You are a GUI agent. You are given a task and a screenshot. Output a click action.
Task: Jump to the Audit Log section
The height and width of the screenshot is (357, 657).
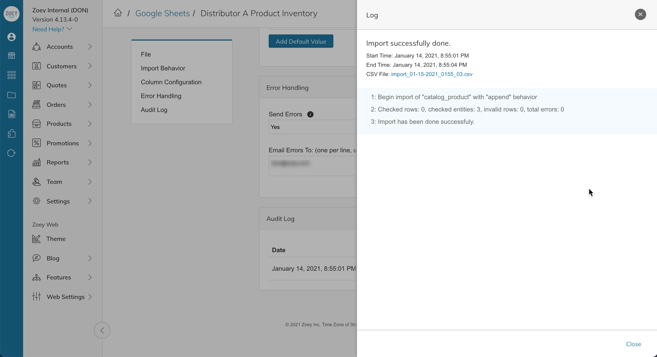[x=154, y=110]
